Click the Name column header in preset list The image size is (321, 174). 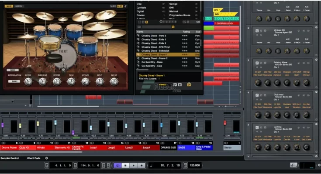coord(141,32)
